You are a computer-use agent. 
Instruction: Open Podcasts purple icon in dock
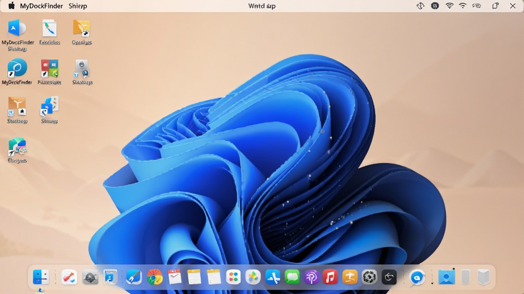(x=312, y=277)
